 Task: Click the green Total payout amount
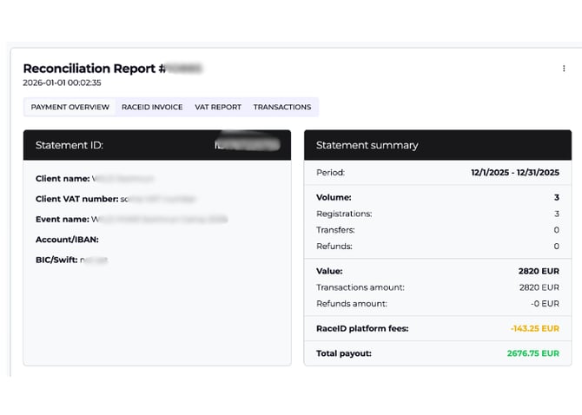[532, 353]
